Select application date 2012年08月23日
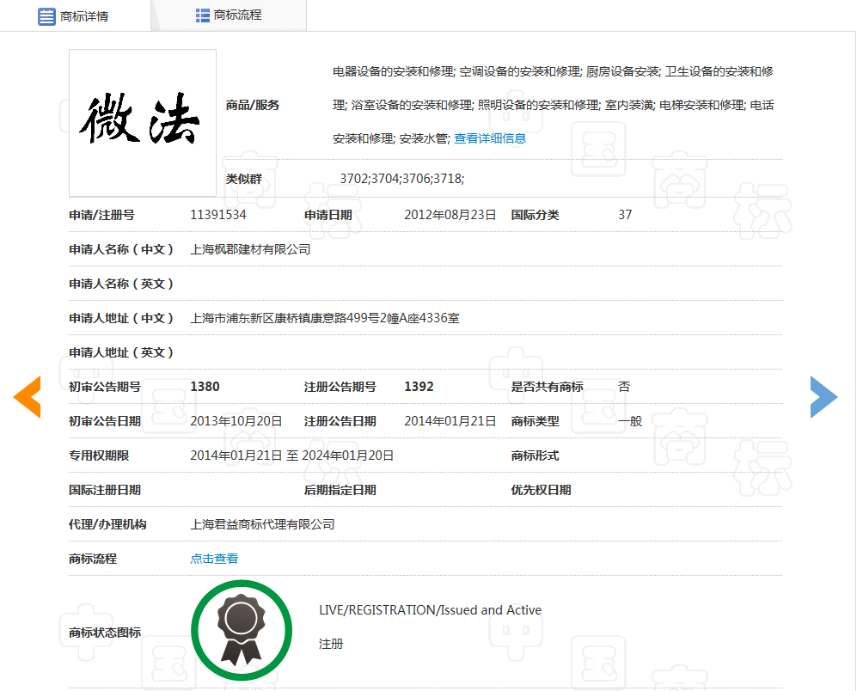The image size is (857, 691). [450, 215]
